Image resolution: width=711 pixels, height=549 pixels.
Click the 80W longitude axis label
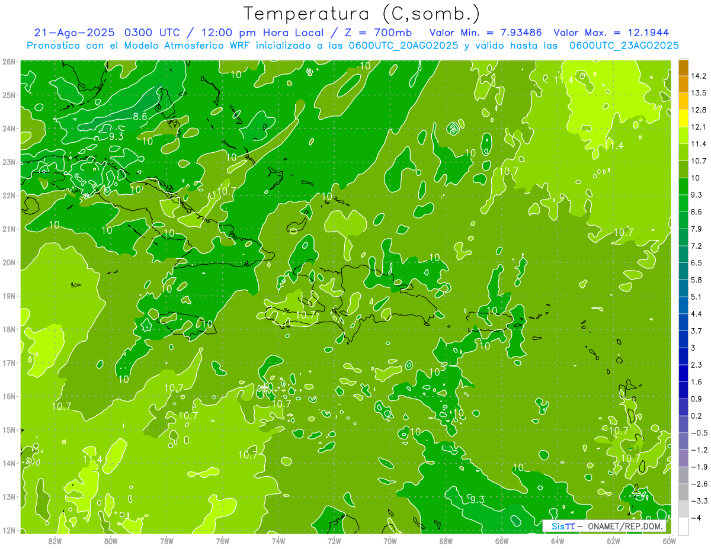pyautogui.click(x=111, y=541)
